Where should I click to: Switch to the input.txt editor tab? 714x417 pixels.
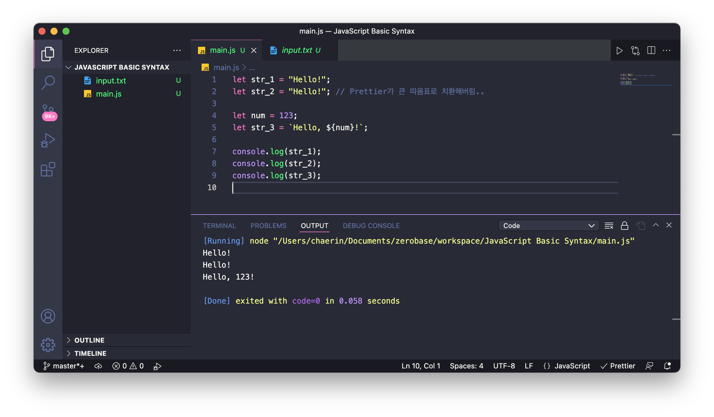pos(297,50)
